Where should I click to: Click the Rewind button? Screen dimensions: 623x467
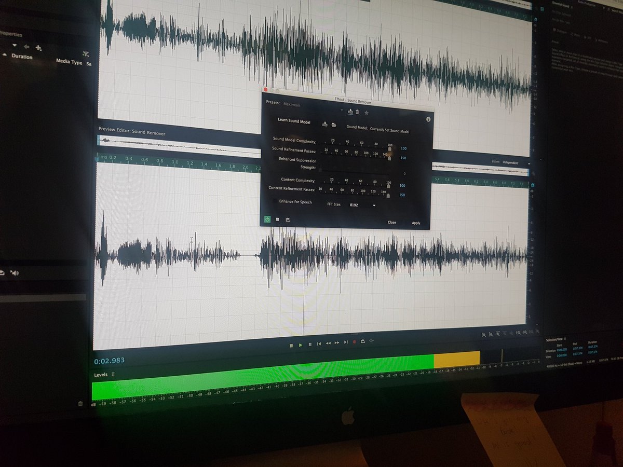tap(328, 343)
